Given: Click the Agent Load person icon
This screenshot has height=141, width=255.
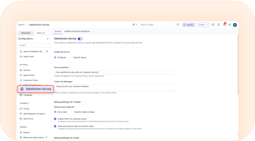Looking at the screenshot, I should (x=21, y=56).
